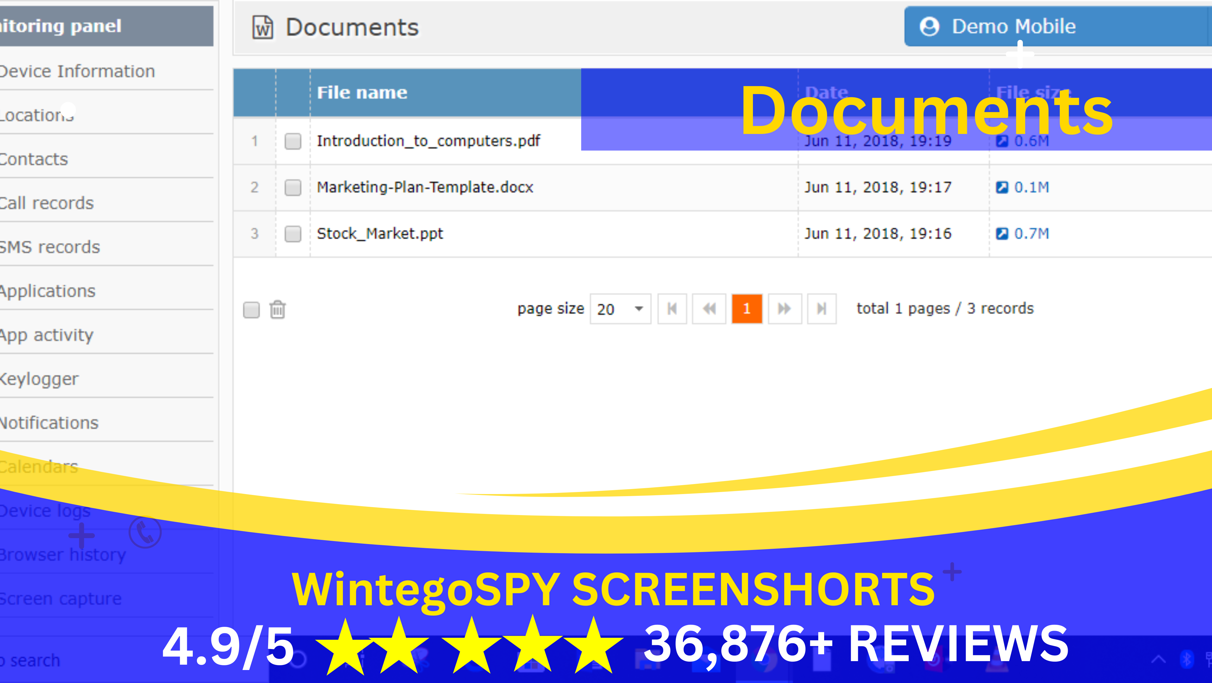The height and width of the screenshot is (683, 1212).
Task: Click 0.7M file size link
Action: click(x=1031, y=234)
